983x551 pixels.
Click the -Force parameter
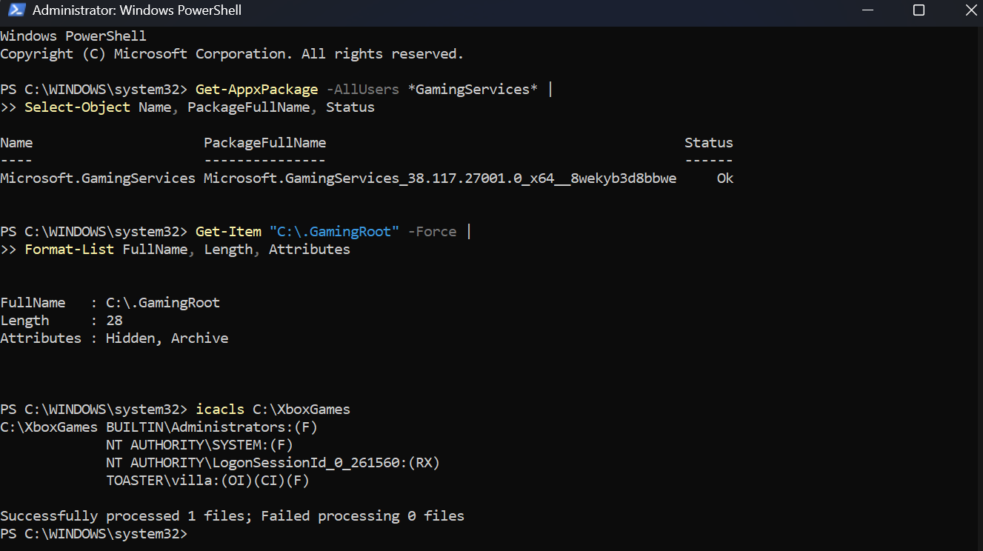coord(432,232)
